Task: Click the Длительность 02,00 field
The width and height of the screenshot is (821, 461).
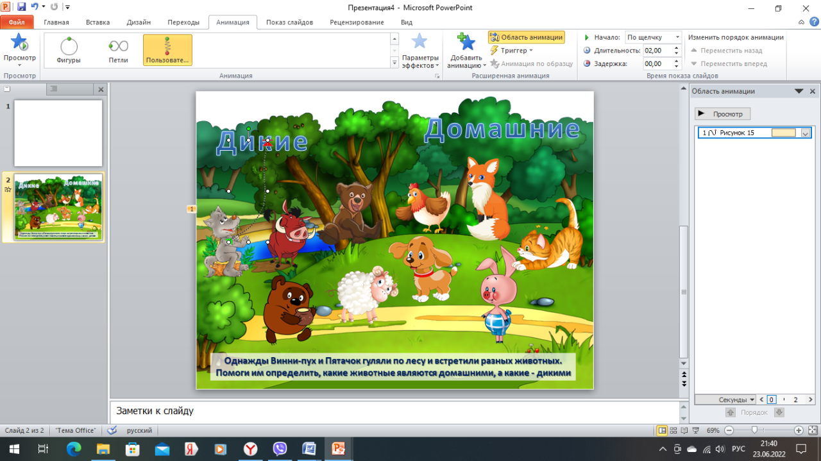Action: 657,50
